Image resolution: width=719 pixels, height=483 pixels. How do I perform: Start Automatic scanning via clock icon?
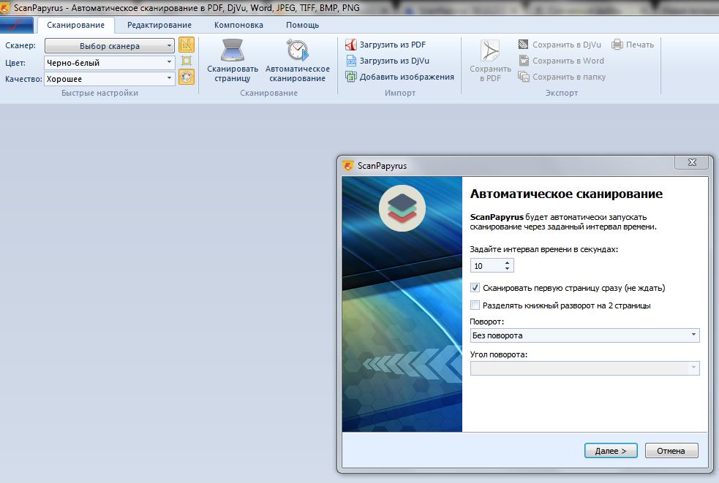click(298, 50)
